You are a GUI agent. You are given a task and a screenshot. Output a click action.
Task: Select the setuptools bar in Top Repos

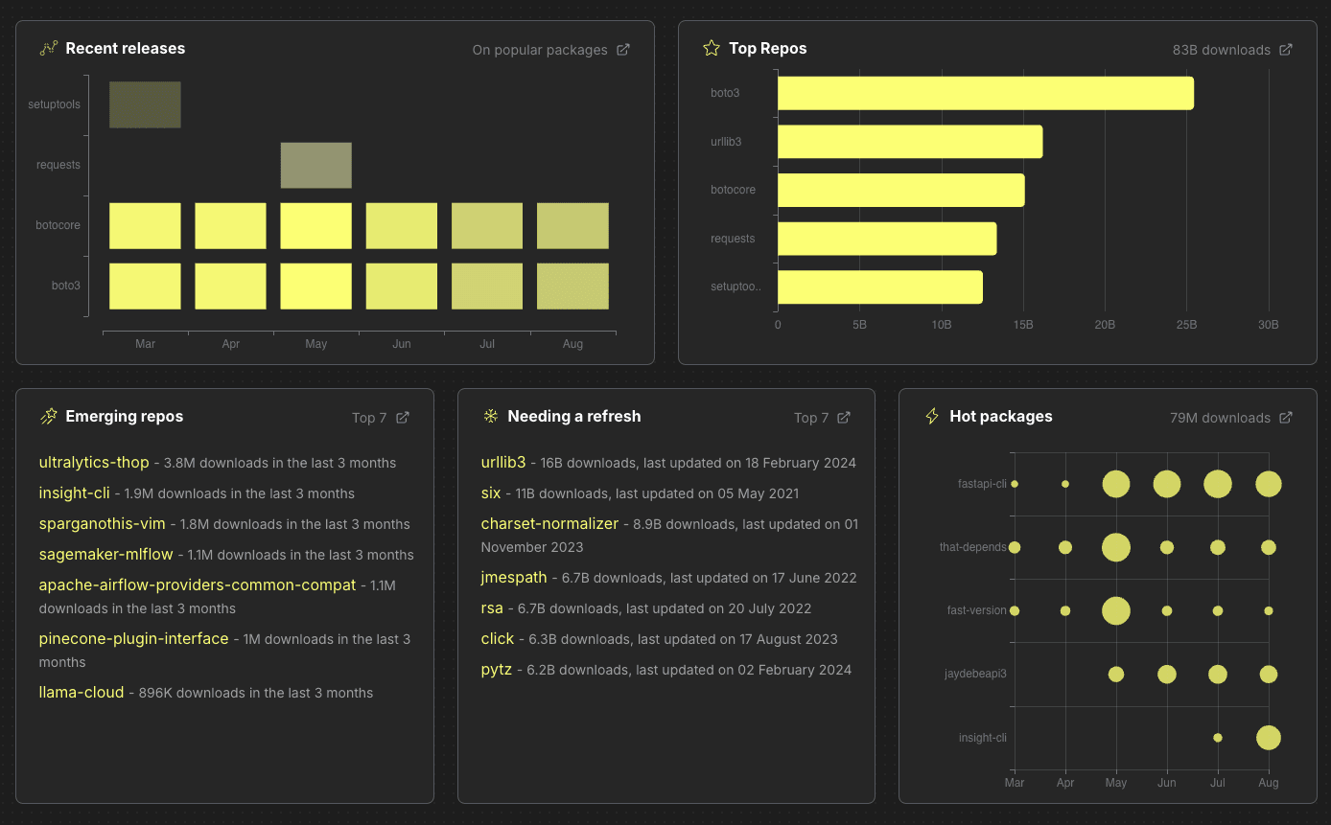pos(880,287)
